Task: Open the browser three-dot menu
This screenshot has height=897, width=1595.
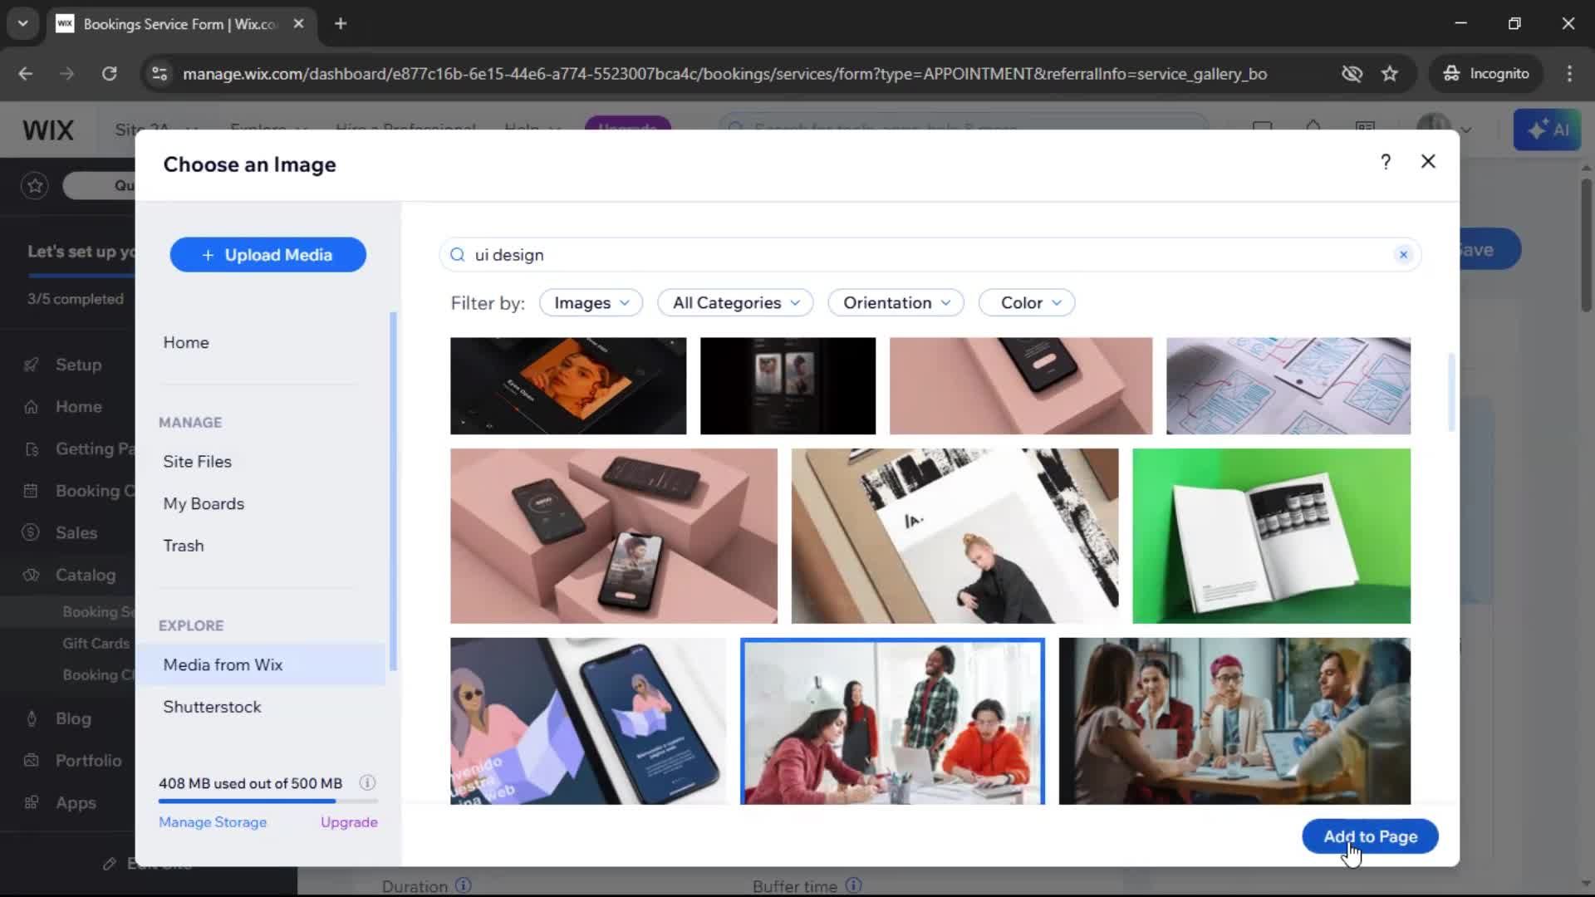Action: [1569, 73]
